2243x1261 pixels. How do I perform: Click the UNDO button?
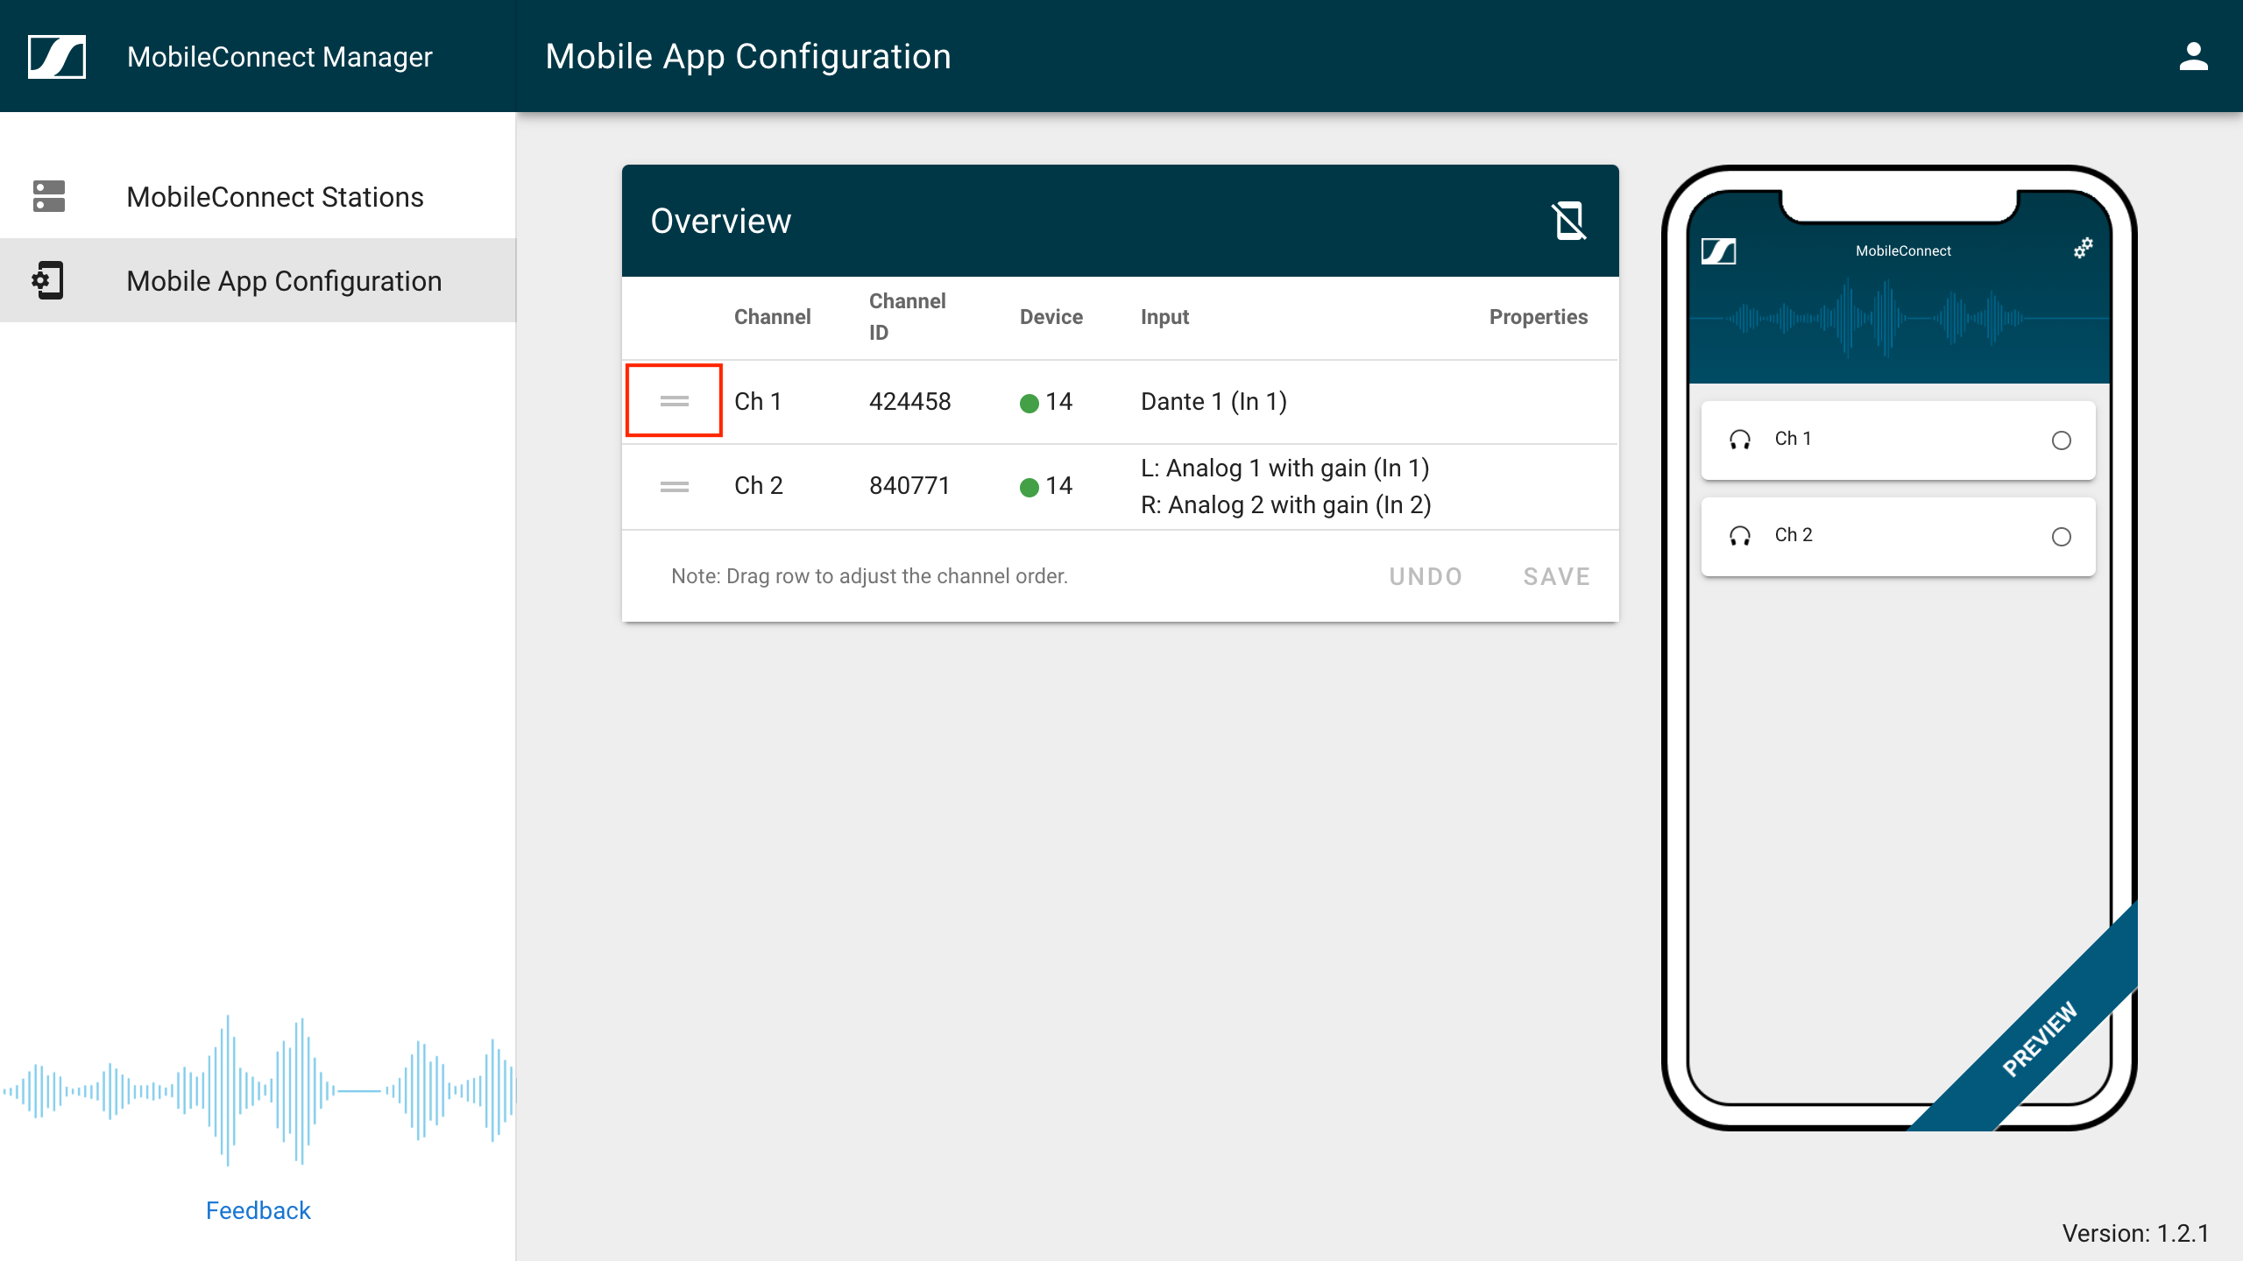[x=1426, y=576]
